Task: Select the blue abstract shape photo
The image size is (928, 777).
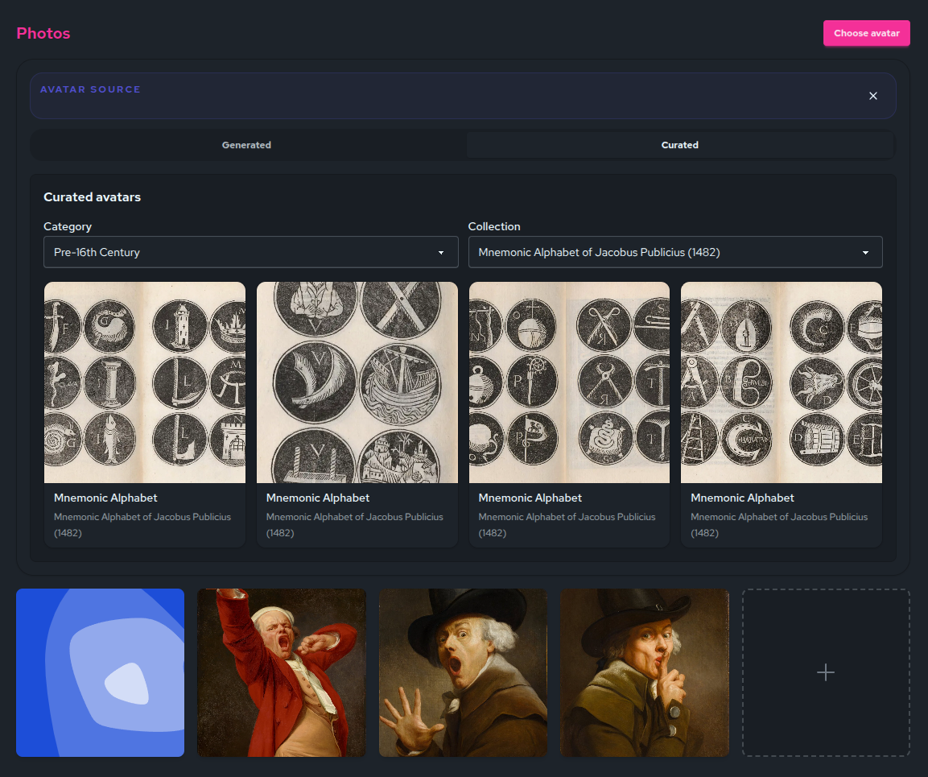Action: pyautogui.click(x=100, y=673)
